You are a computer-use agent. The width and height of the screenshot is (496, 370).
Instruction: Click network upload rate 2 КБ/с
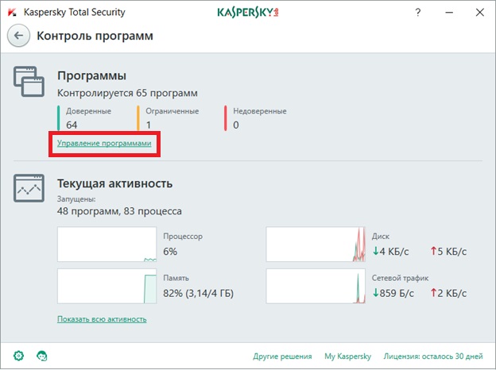pos(448,293)
